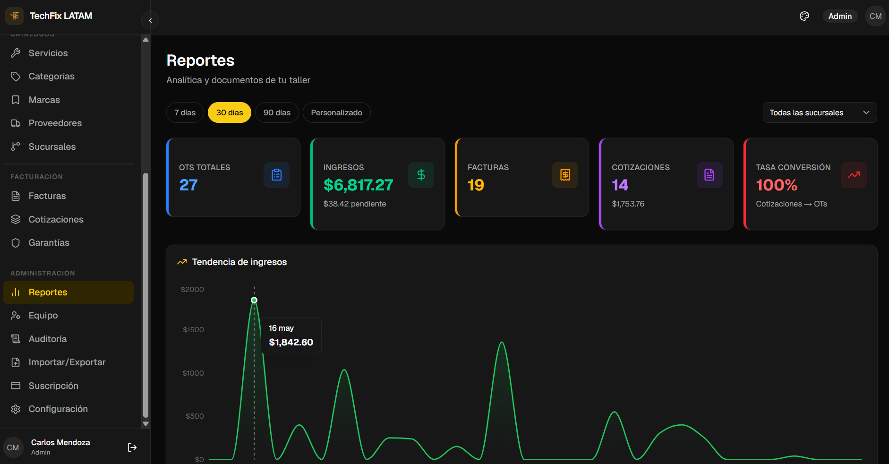Click the sidebar scrollbar thumb
The width and height of the screenshot is (889, 464).
click(x=145, y=295)
